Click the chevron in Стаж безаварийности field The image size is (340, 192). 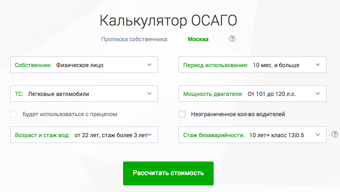[x=317, y=135]
